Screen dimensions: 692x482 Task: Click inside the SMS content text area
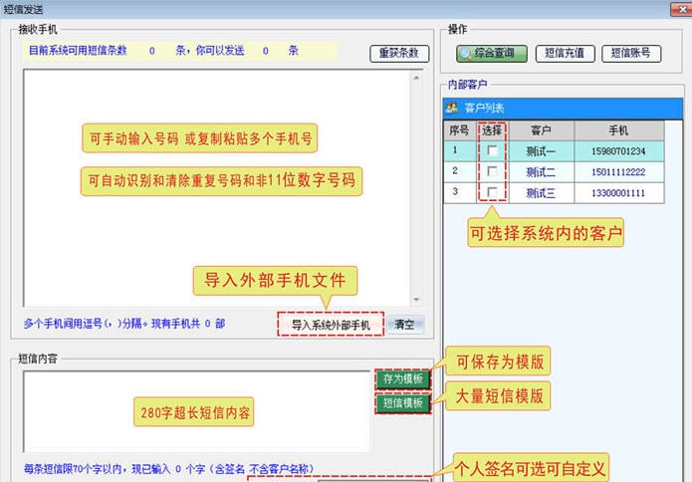(x=196, y=411)
